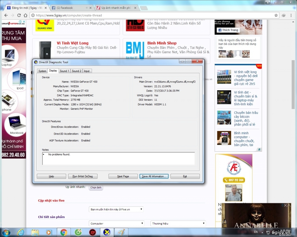Switch to the System tab in DxDiag
297x237 pixels.
pos(42,71)
